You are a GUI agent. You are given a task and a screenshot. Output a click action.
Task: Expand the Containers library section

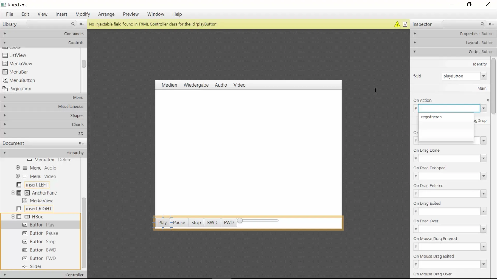tap(5, 34)
